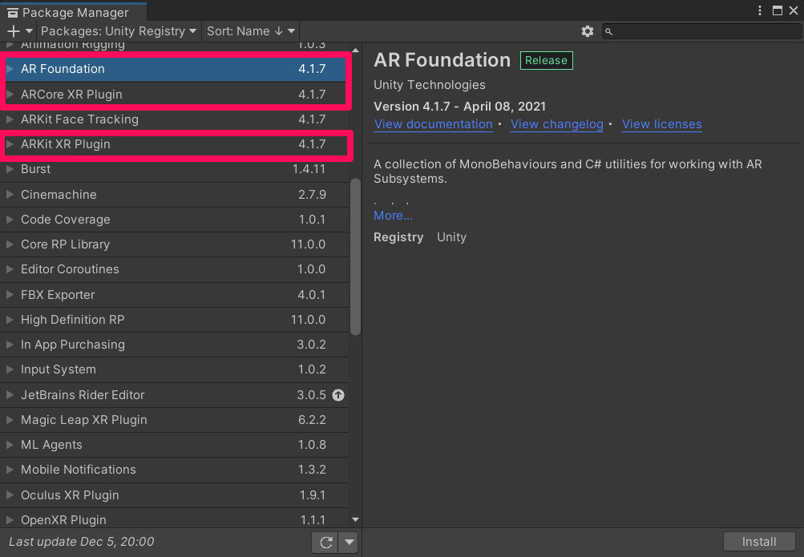
Task: Click the plus icon to add package
Action: [x=14, y=31]
